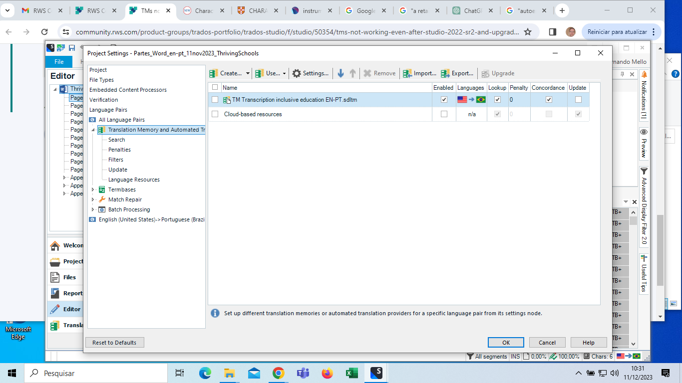Open Excel from the Windows taskbar

point(351,373)
